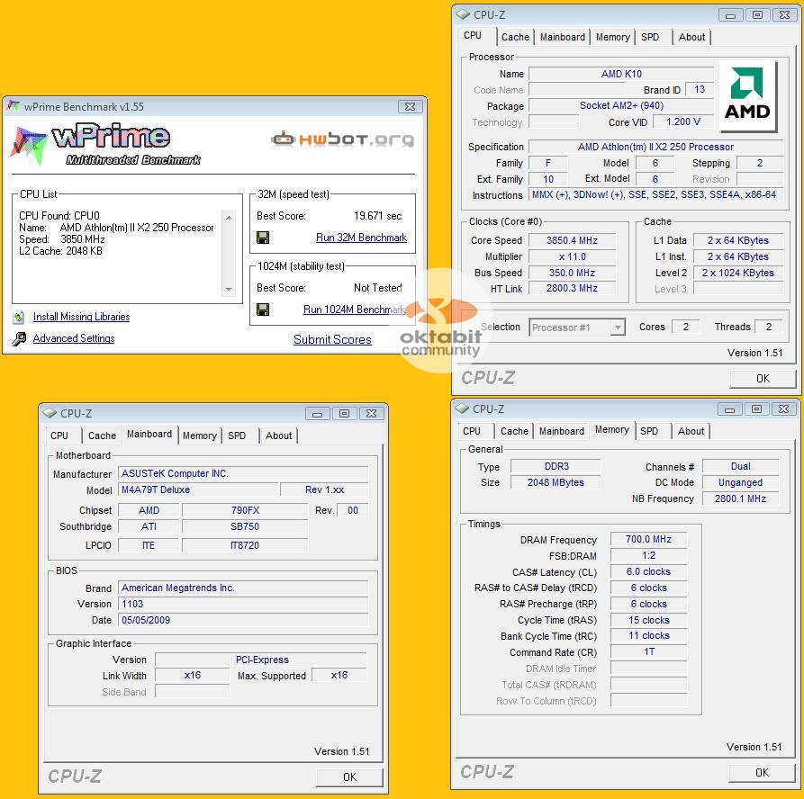Screen dimensions: 804x799
Task: Open About tab in Mainboard window
Action: pos(278,435)
